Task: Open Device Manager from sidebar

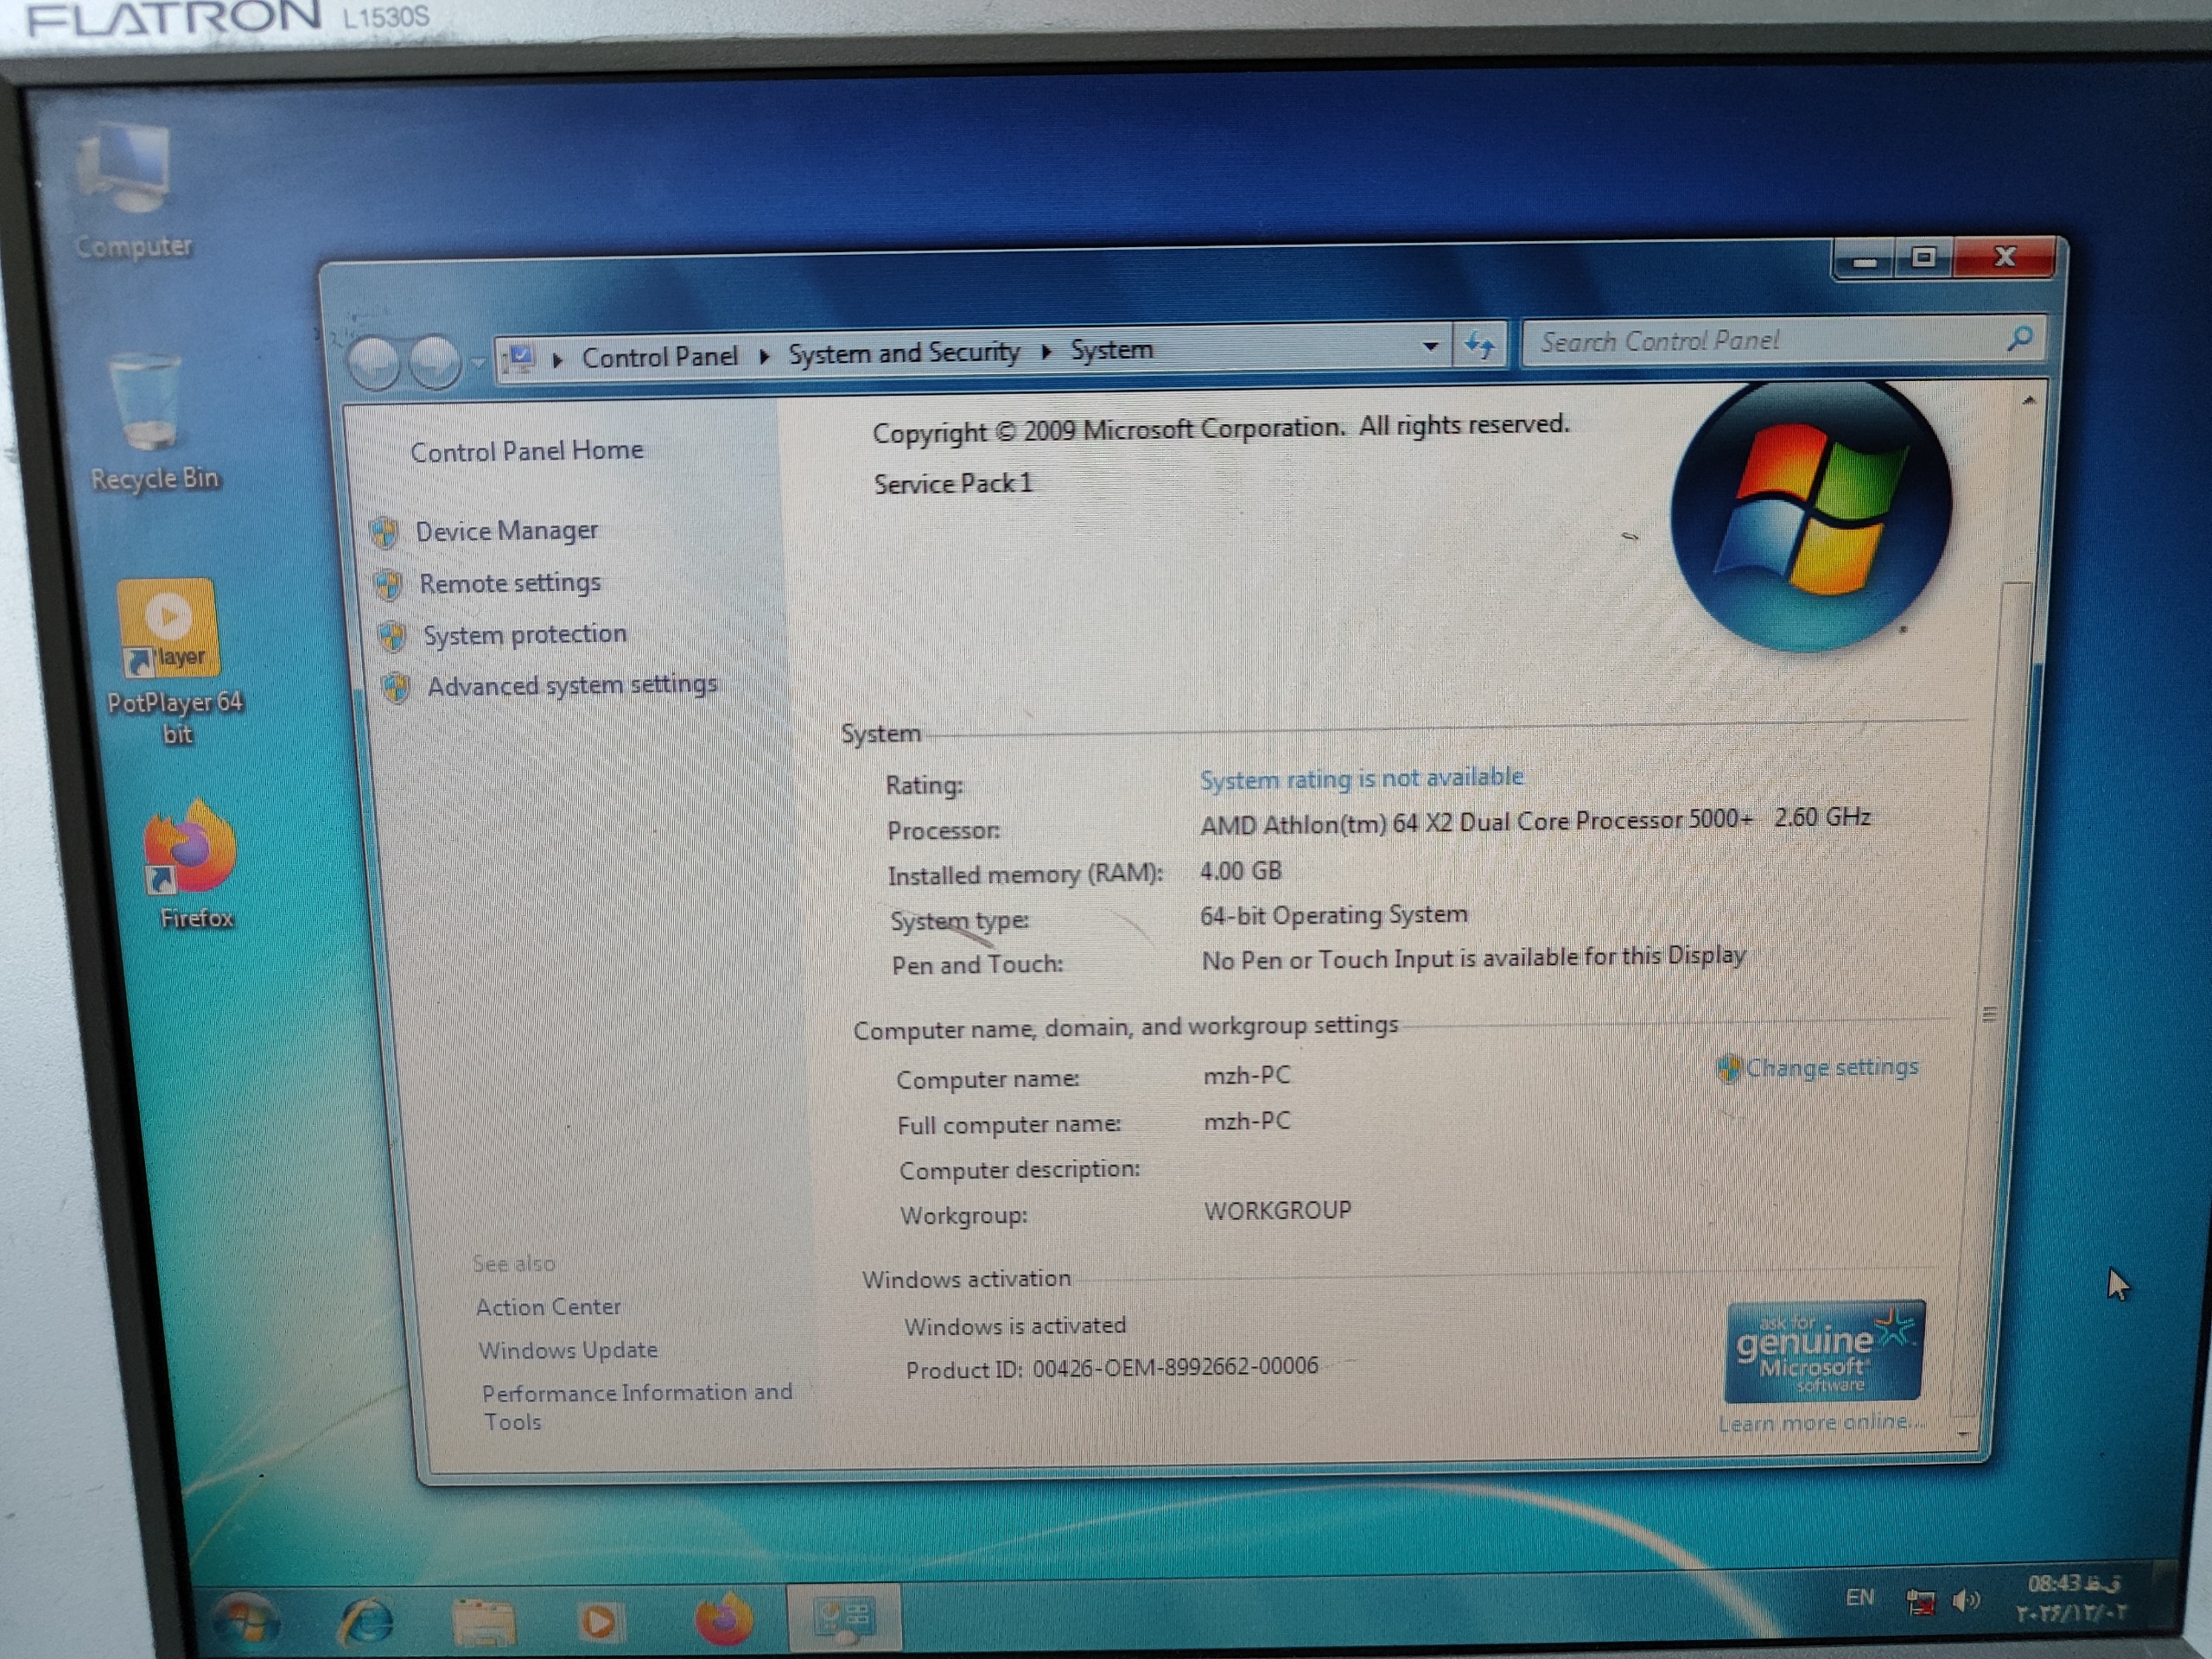Action: [506, 531]
